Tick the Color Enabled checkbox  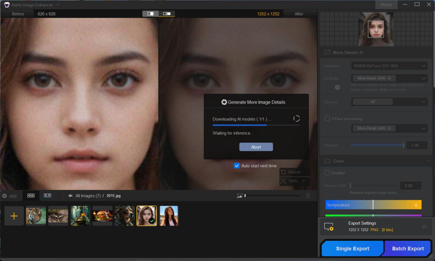click(327, 173)
